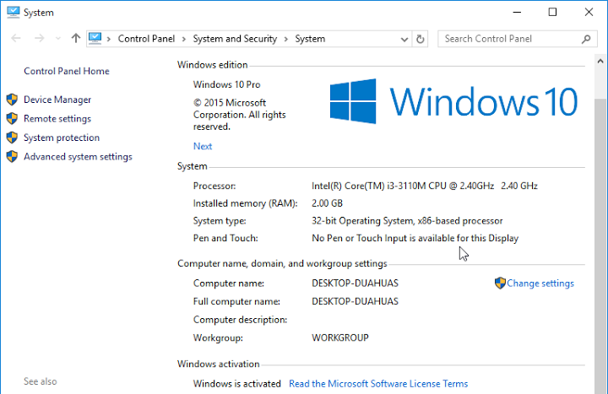The image size is (608, 394).
Task: Click the Back navigation arrow
Action: pos(16,38)
